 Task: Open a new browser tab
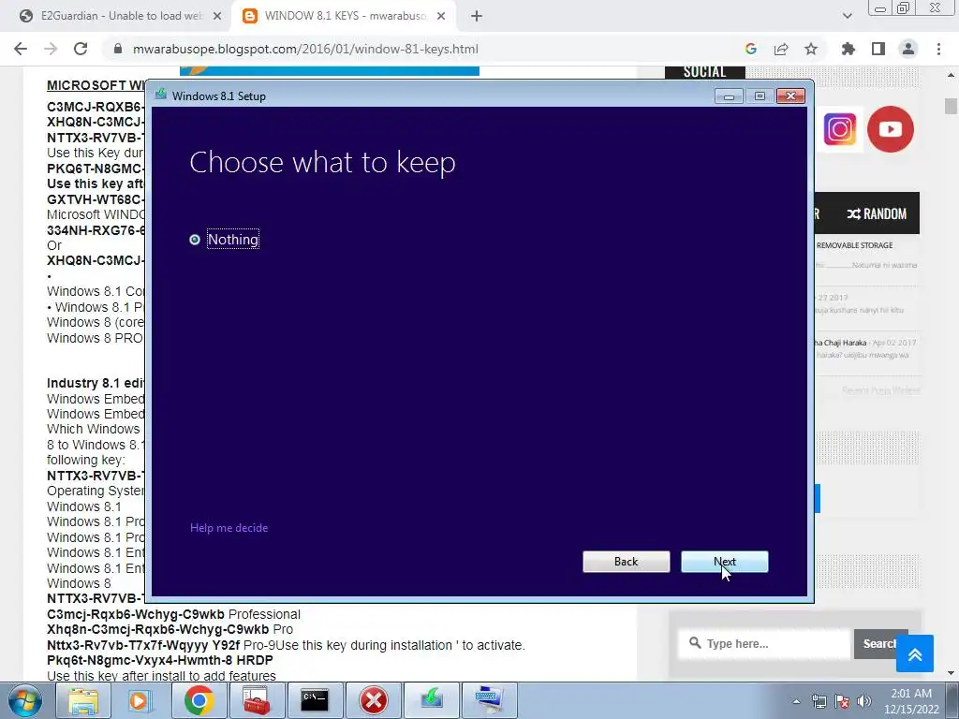coord(477,16)
